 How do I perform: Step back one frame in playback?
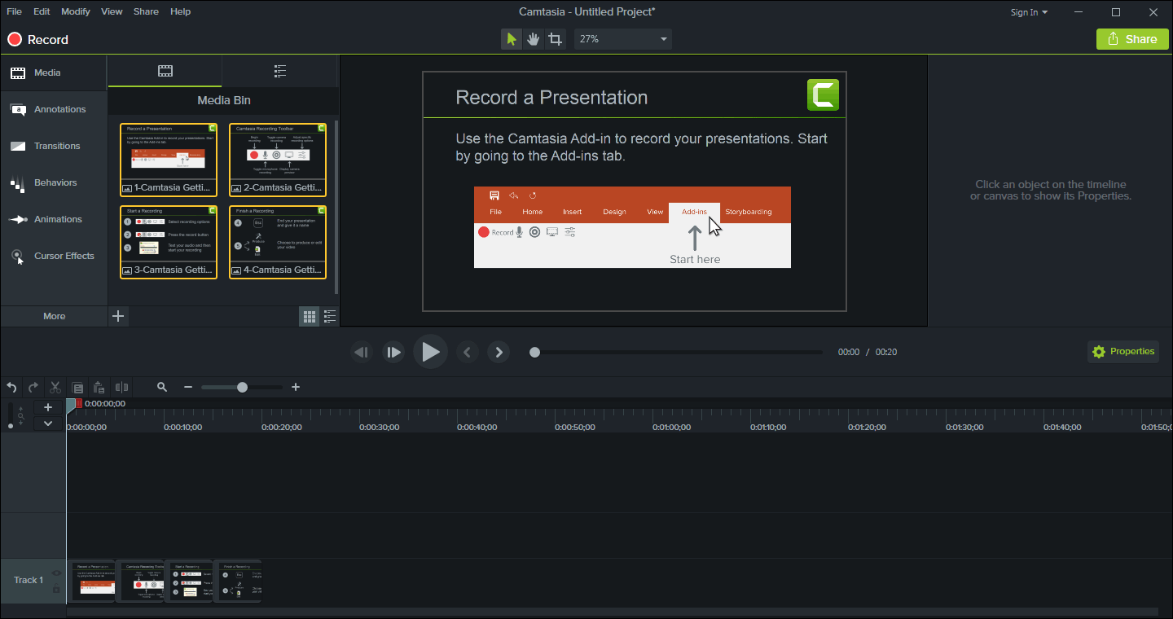tap(361, 352)
